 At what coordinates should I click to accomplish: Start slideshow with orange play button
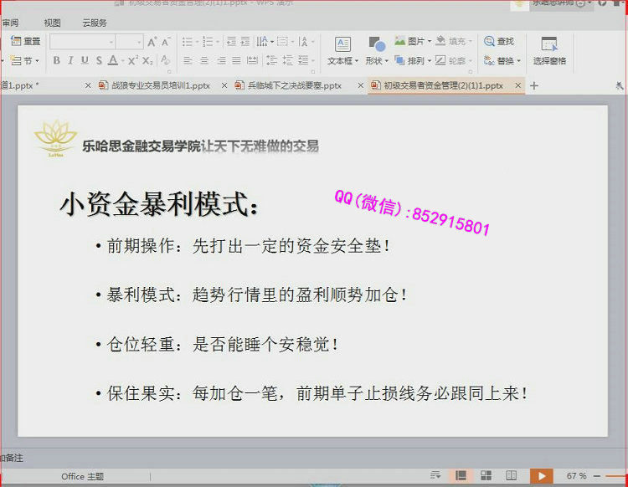coord(541,475)
